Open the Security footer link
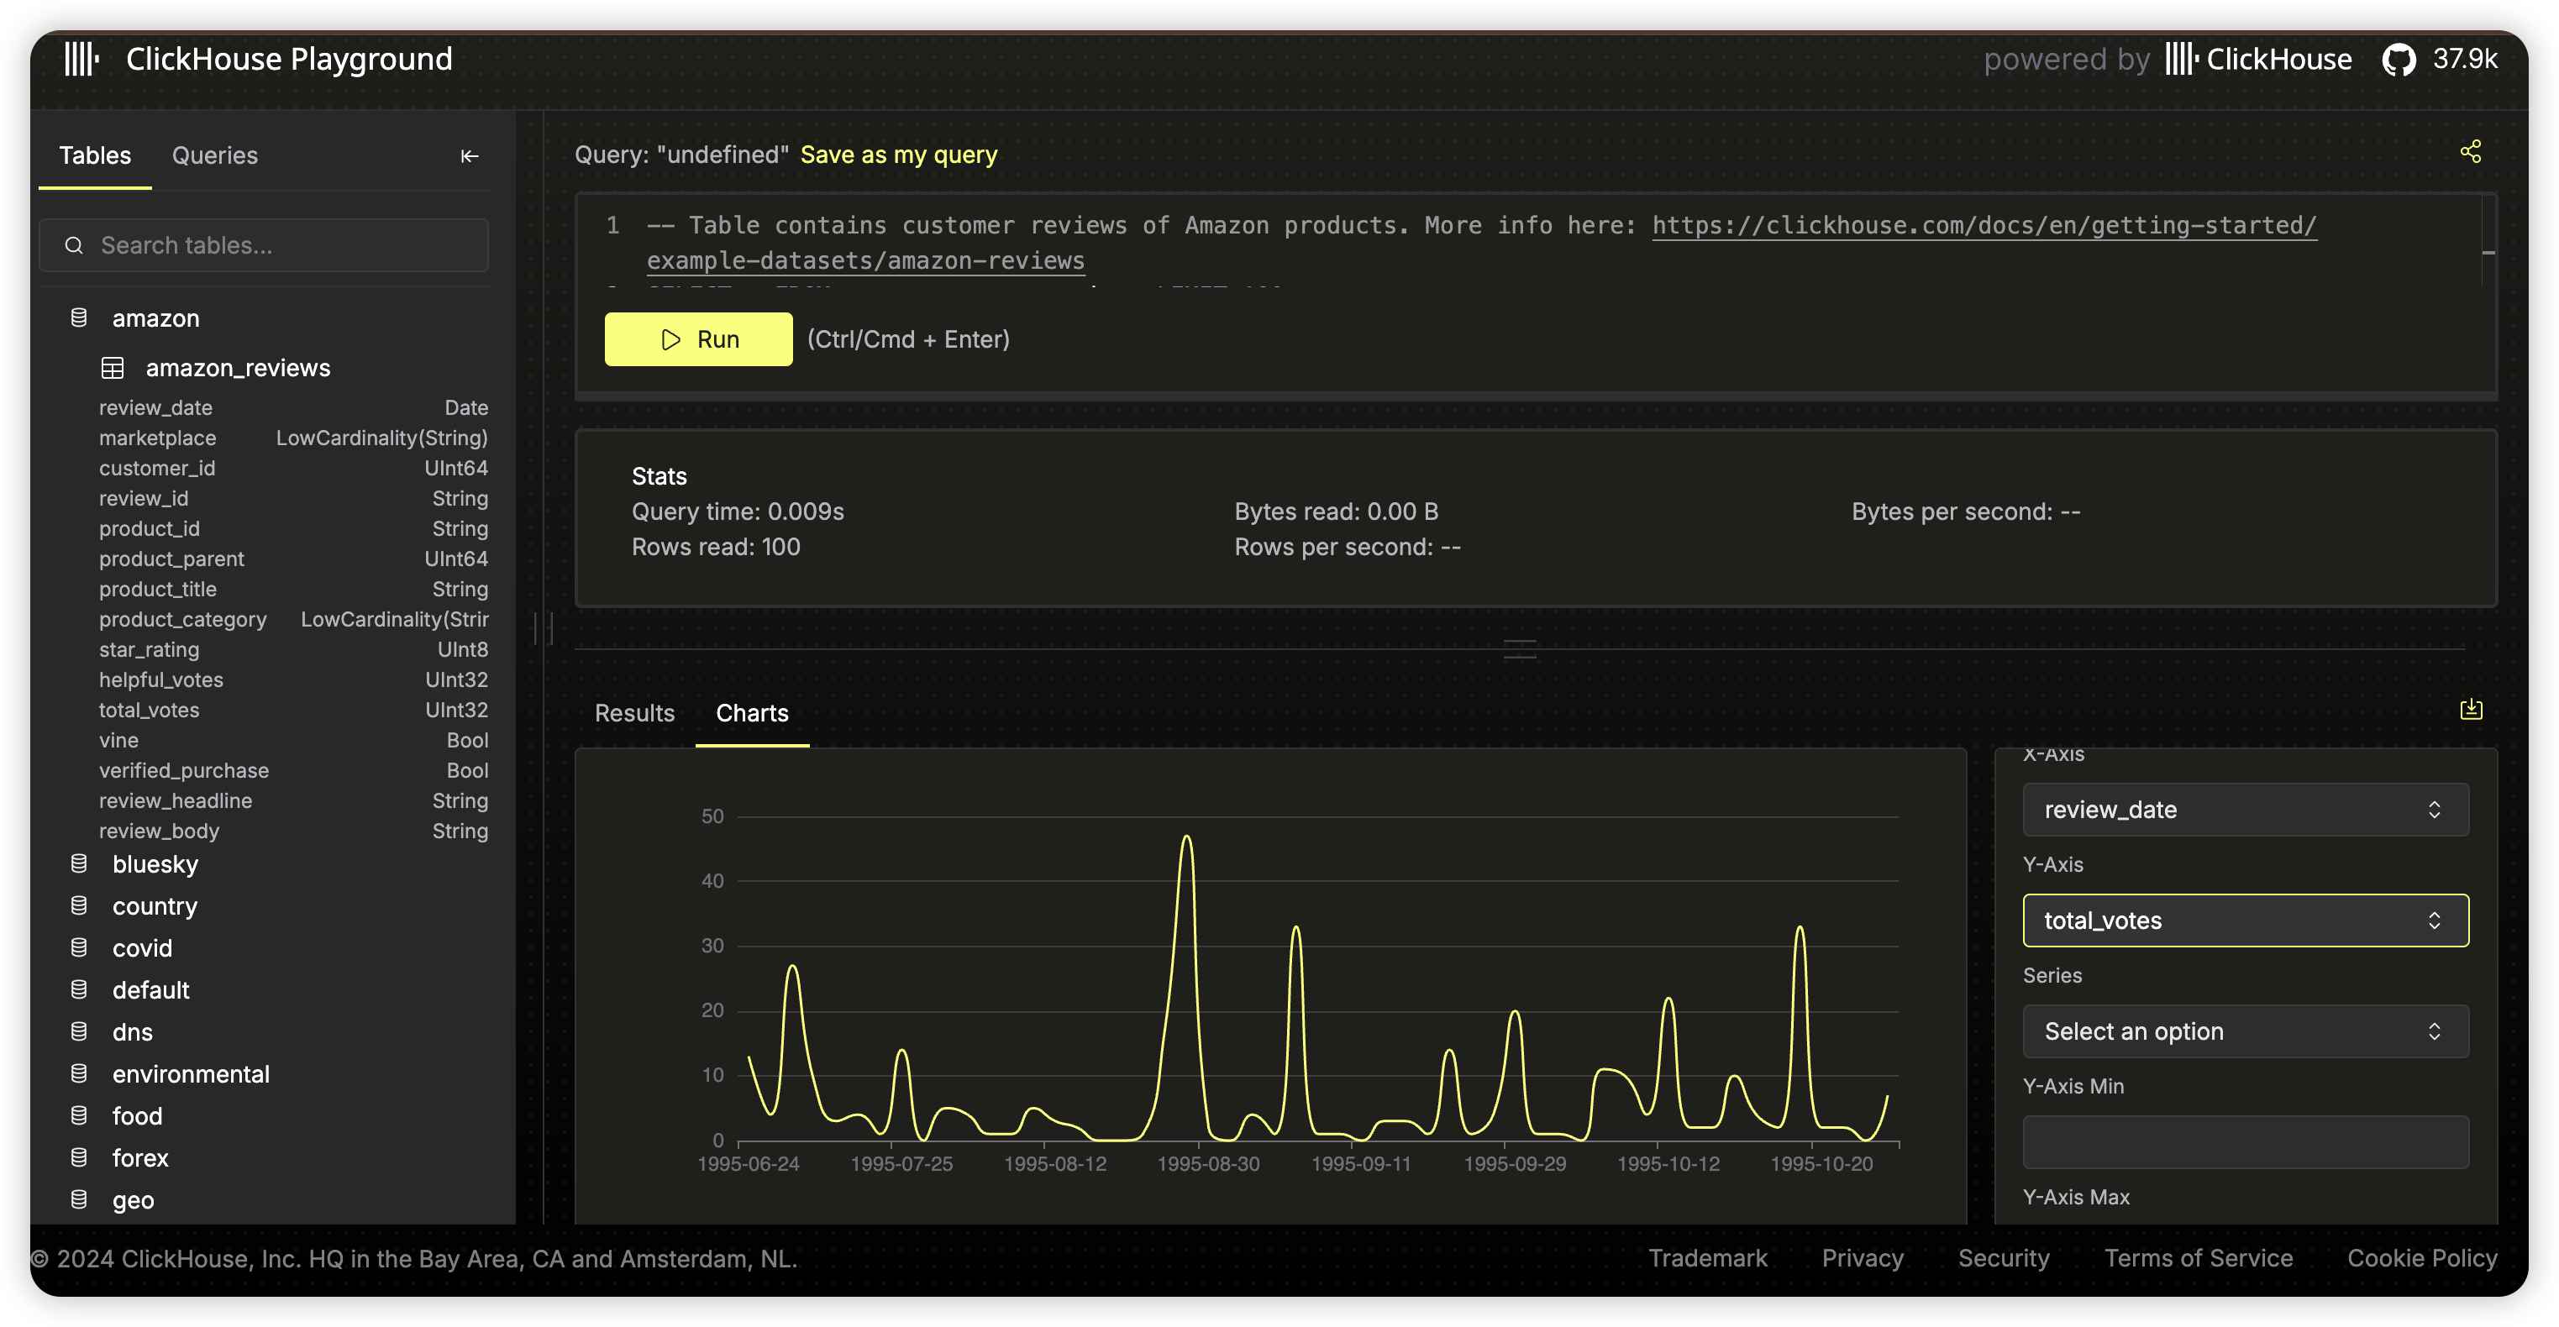Image resolution: width=2559 pixels, height=1327 pixels. [x=2004, y=1258]
